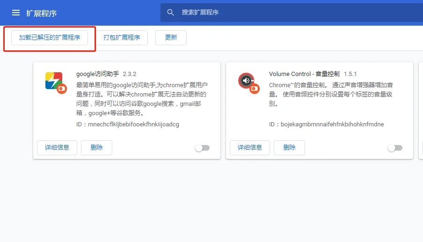Open 详细信息 for google访问助手

57,148
